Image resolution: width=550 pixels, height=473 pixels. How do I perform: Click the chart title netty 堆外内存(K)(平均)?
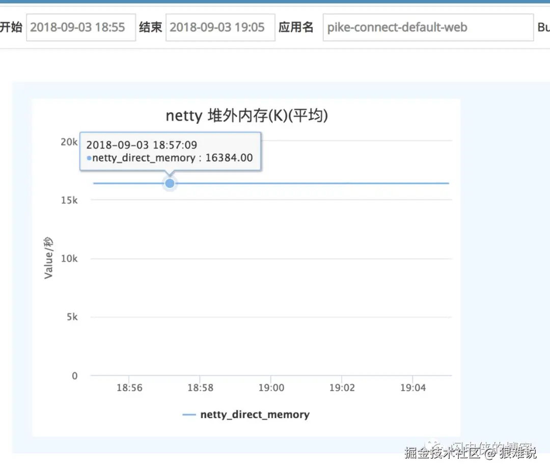click(x=246, y=116)
